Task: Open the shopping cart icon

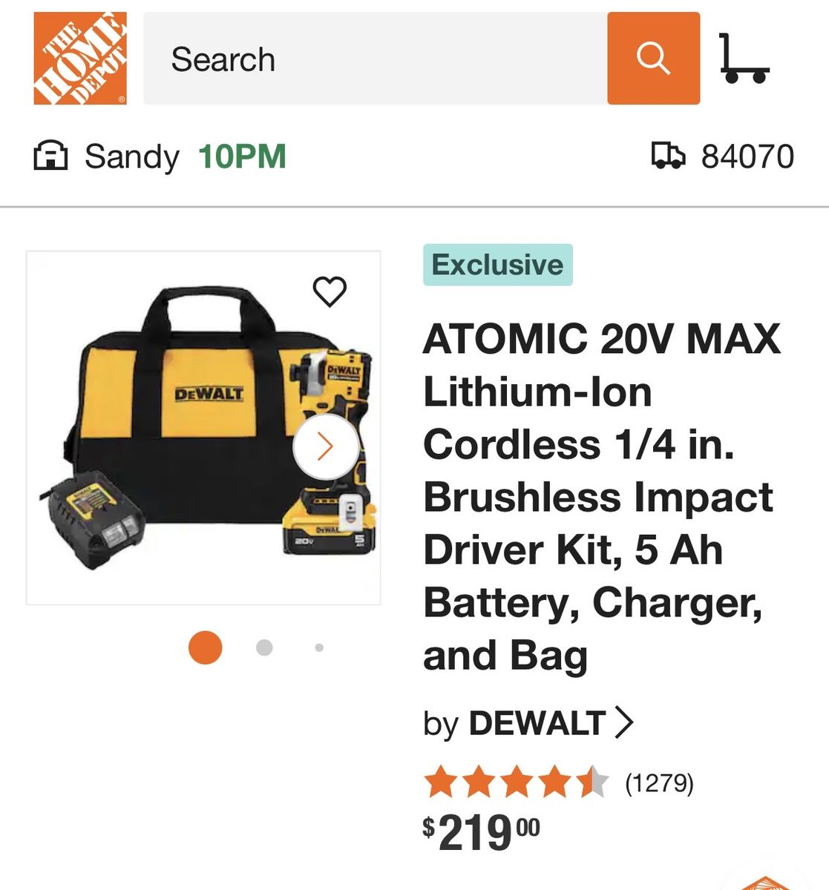Action: (744, 58)
